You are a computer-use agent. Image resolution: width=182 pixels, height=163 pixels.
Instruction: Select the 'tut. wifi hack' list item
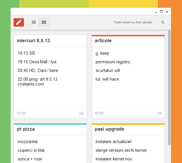pos(107,79)
